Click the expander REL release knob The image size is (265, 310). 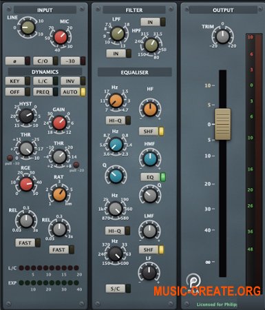pos(26,220)
